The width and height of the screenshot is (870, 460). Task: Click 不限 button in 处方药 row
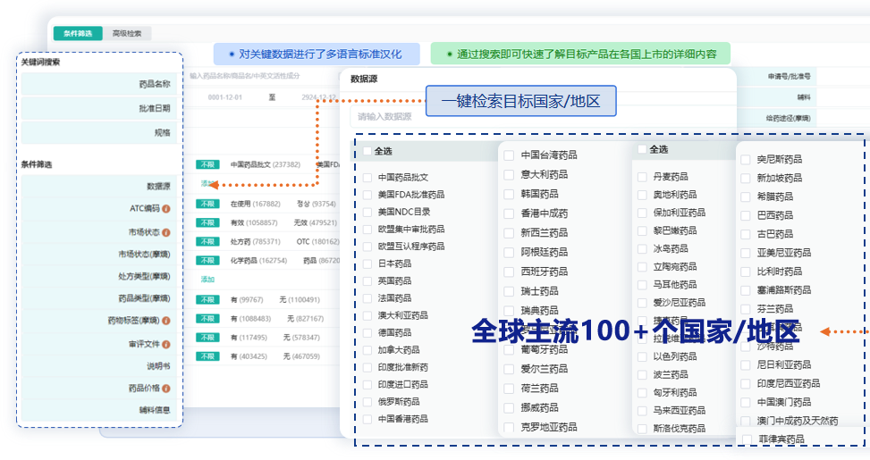click(x=207, y=241)
